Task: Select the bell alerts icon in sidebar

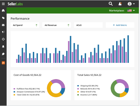Action: point(3,46)
